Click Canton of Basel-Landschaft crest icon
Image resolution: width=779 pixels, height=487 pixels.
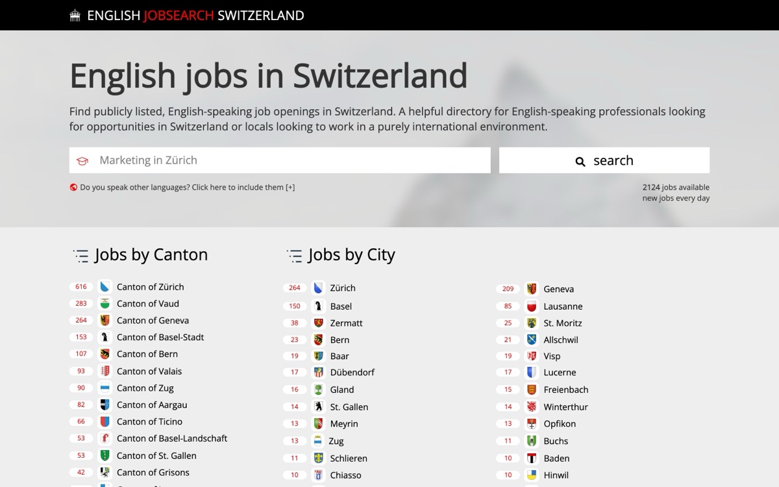pos(105,438)
